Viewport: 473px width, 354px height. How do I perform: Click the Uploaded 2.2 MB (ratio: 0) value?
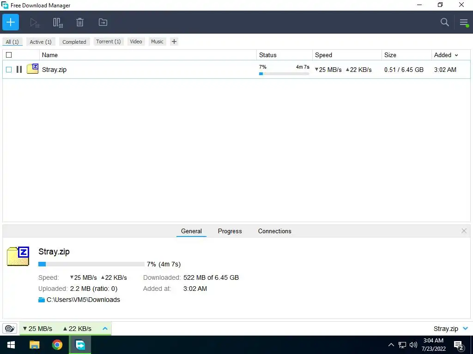94,289
